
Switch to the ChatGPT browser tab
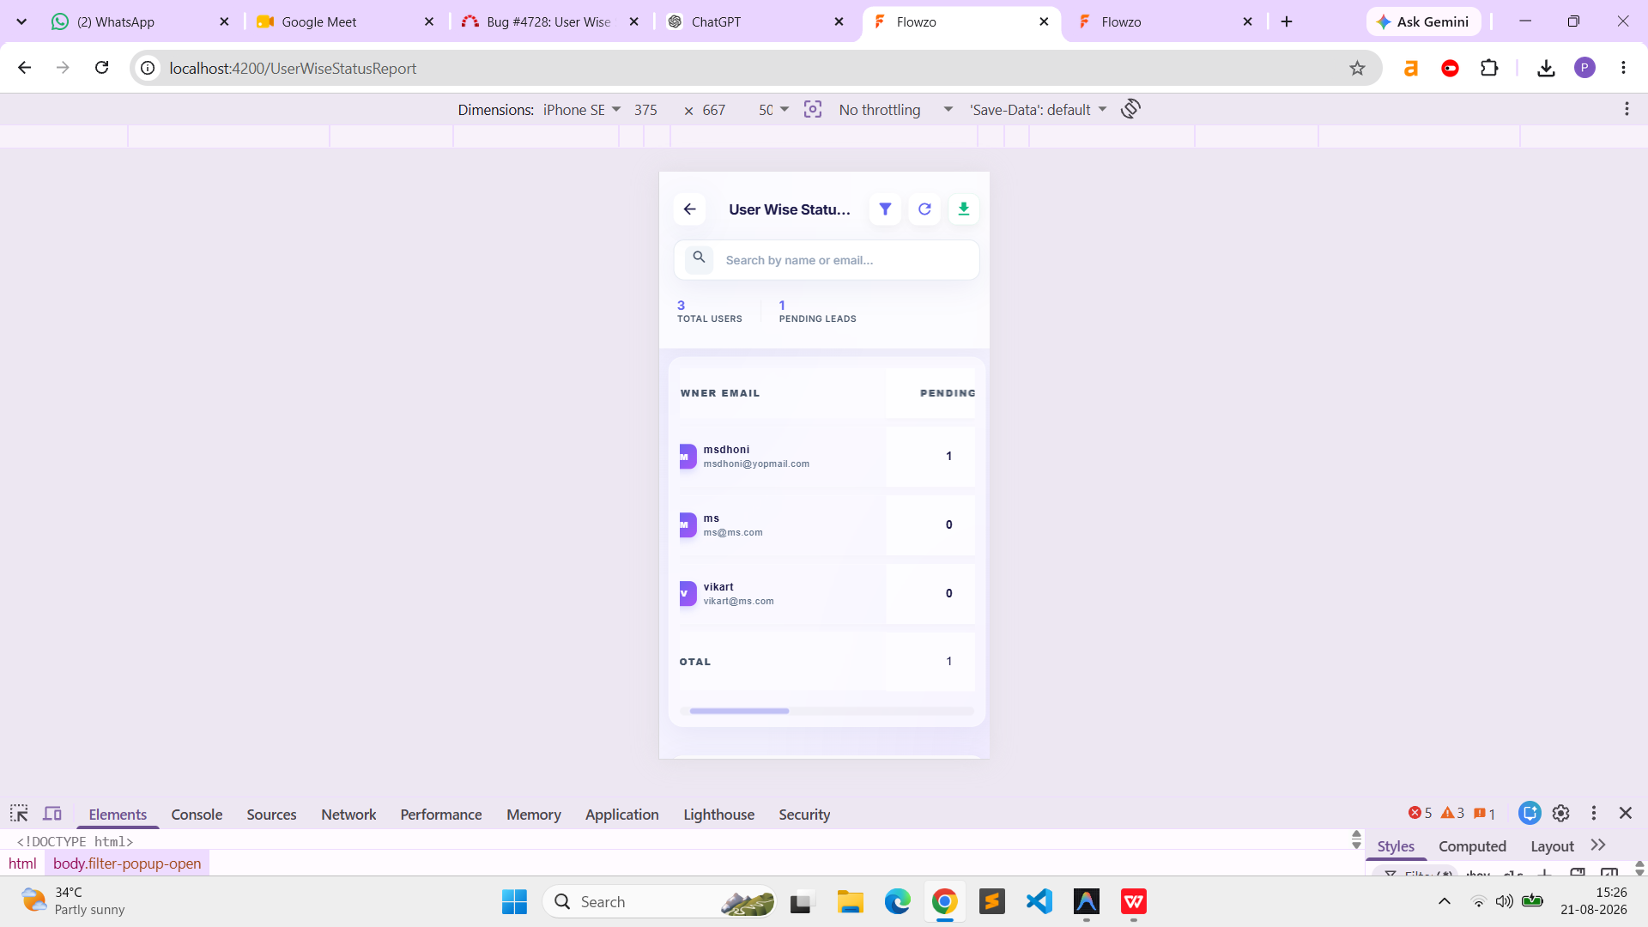(x=755, y=21)
